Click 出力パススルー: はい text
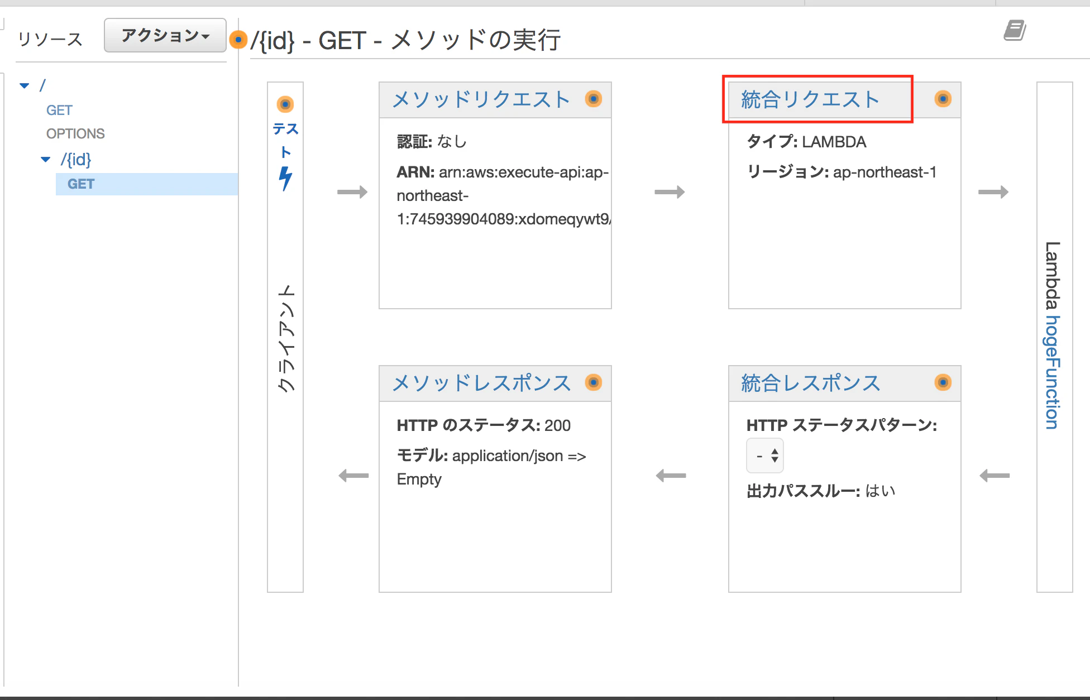 coord(821,491)
